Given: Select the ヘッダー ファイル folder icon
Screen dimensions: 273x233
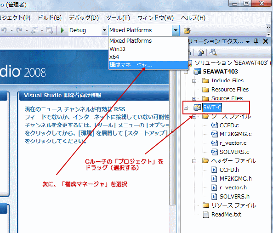Looking at the screenshot, I should click(205, 161).
